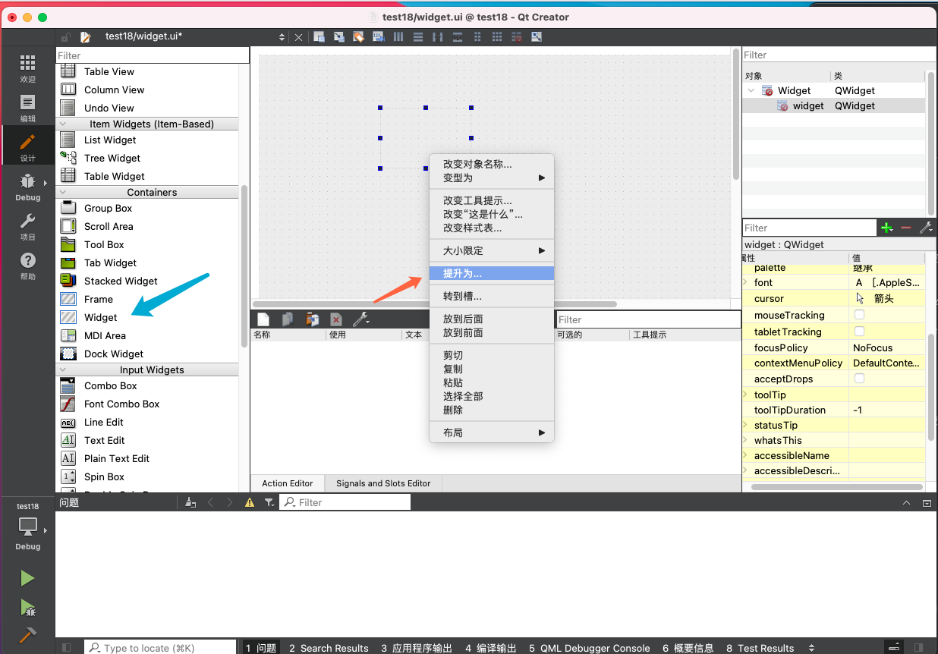
Task: Close the widget.ui document with the X icon
Action: [298, 37]
